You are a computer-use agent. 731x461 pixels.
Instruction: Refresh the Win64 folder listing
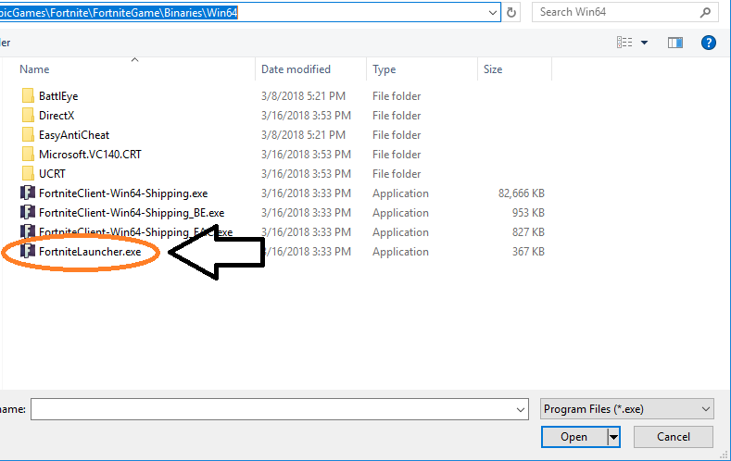tap(511, 13)
